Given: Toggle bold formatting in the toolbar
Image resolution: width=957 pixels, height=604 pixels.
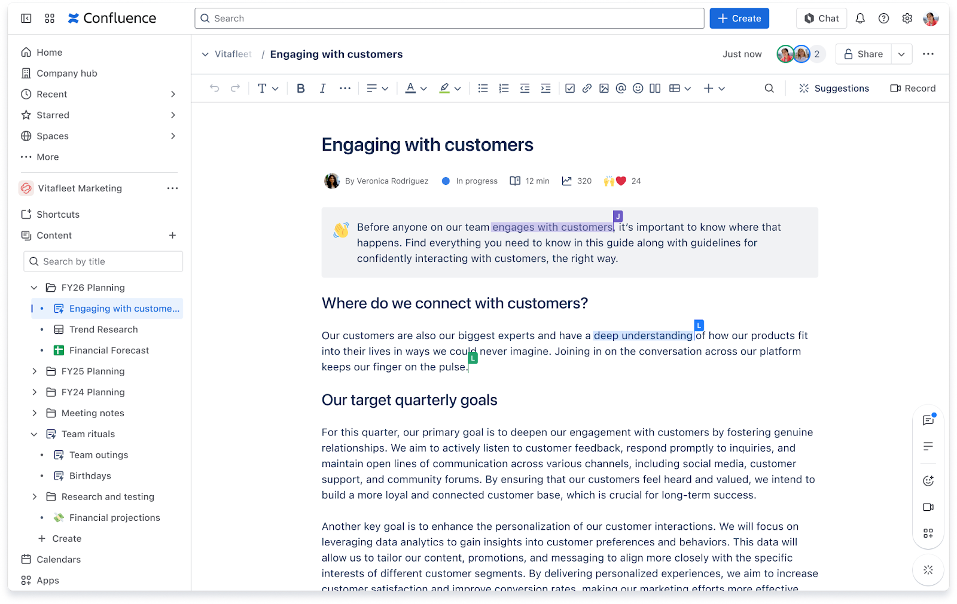Looking at the screenshot, I should coord(300,88).
